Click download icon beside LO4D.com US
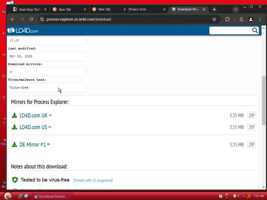The width and height of the screenshot is (267, 200). (x=15, y=127)
